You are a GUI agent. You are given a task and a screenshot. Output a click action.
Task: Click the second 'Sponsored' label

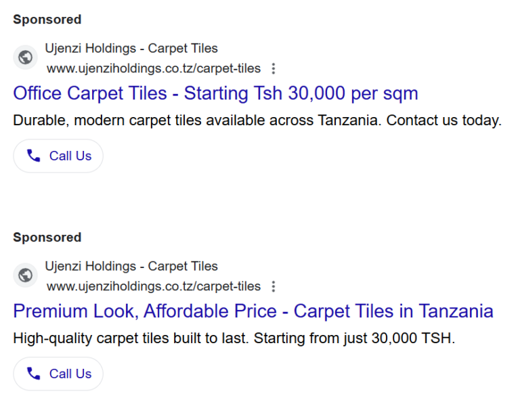pos(47,238)
